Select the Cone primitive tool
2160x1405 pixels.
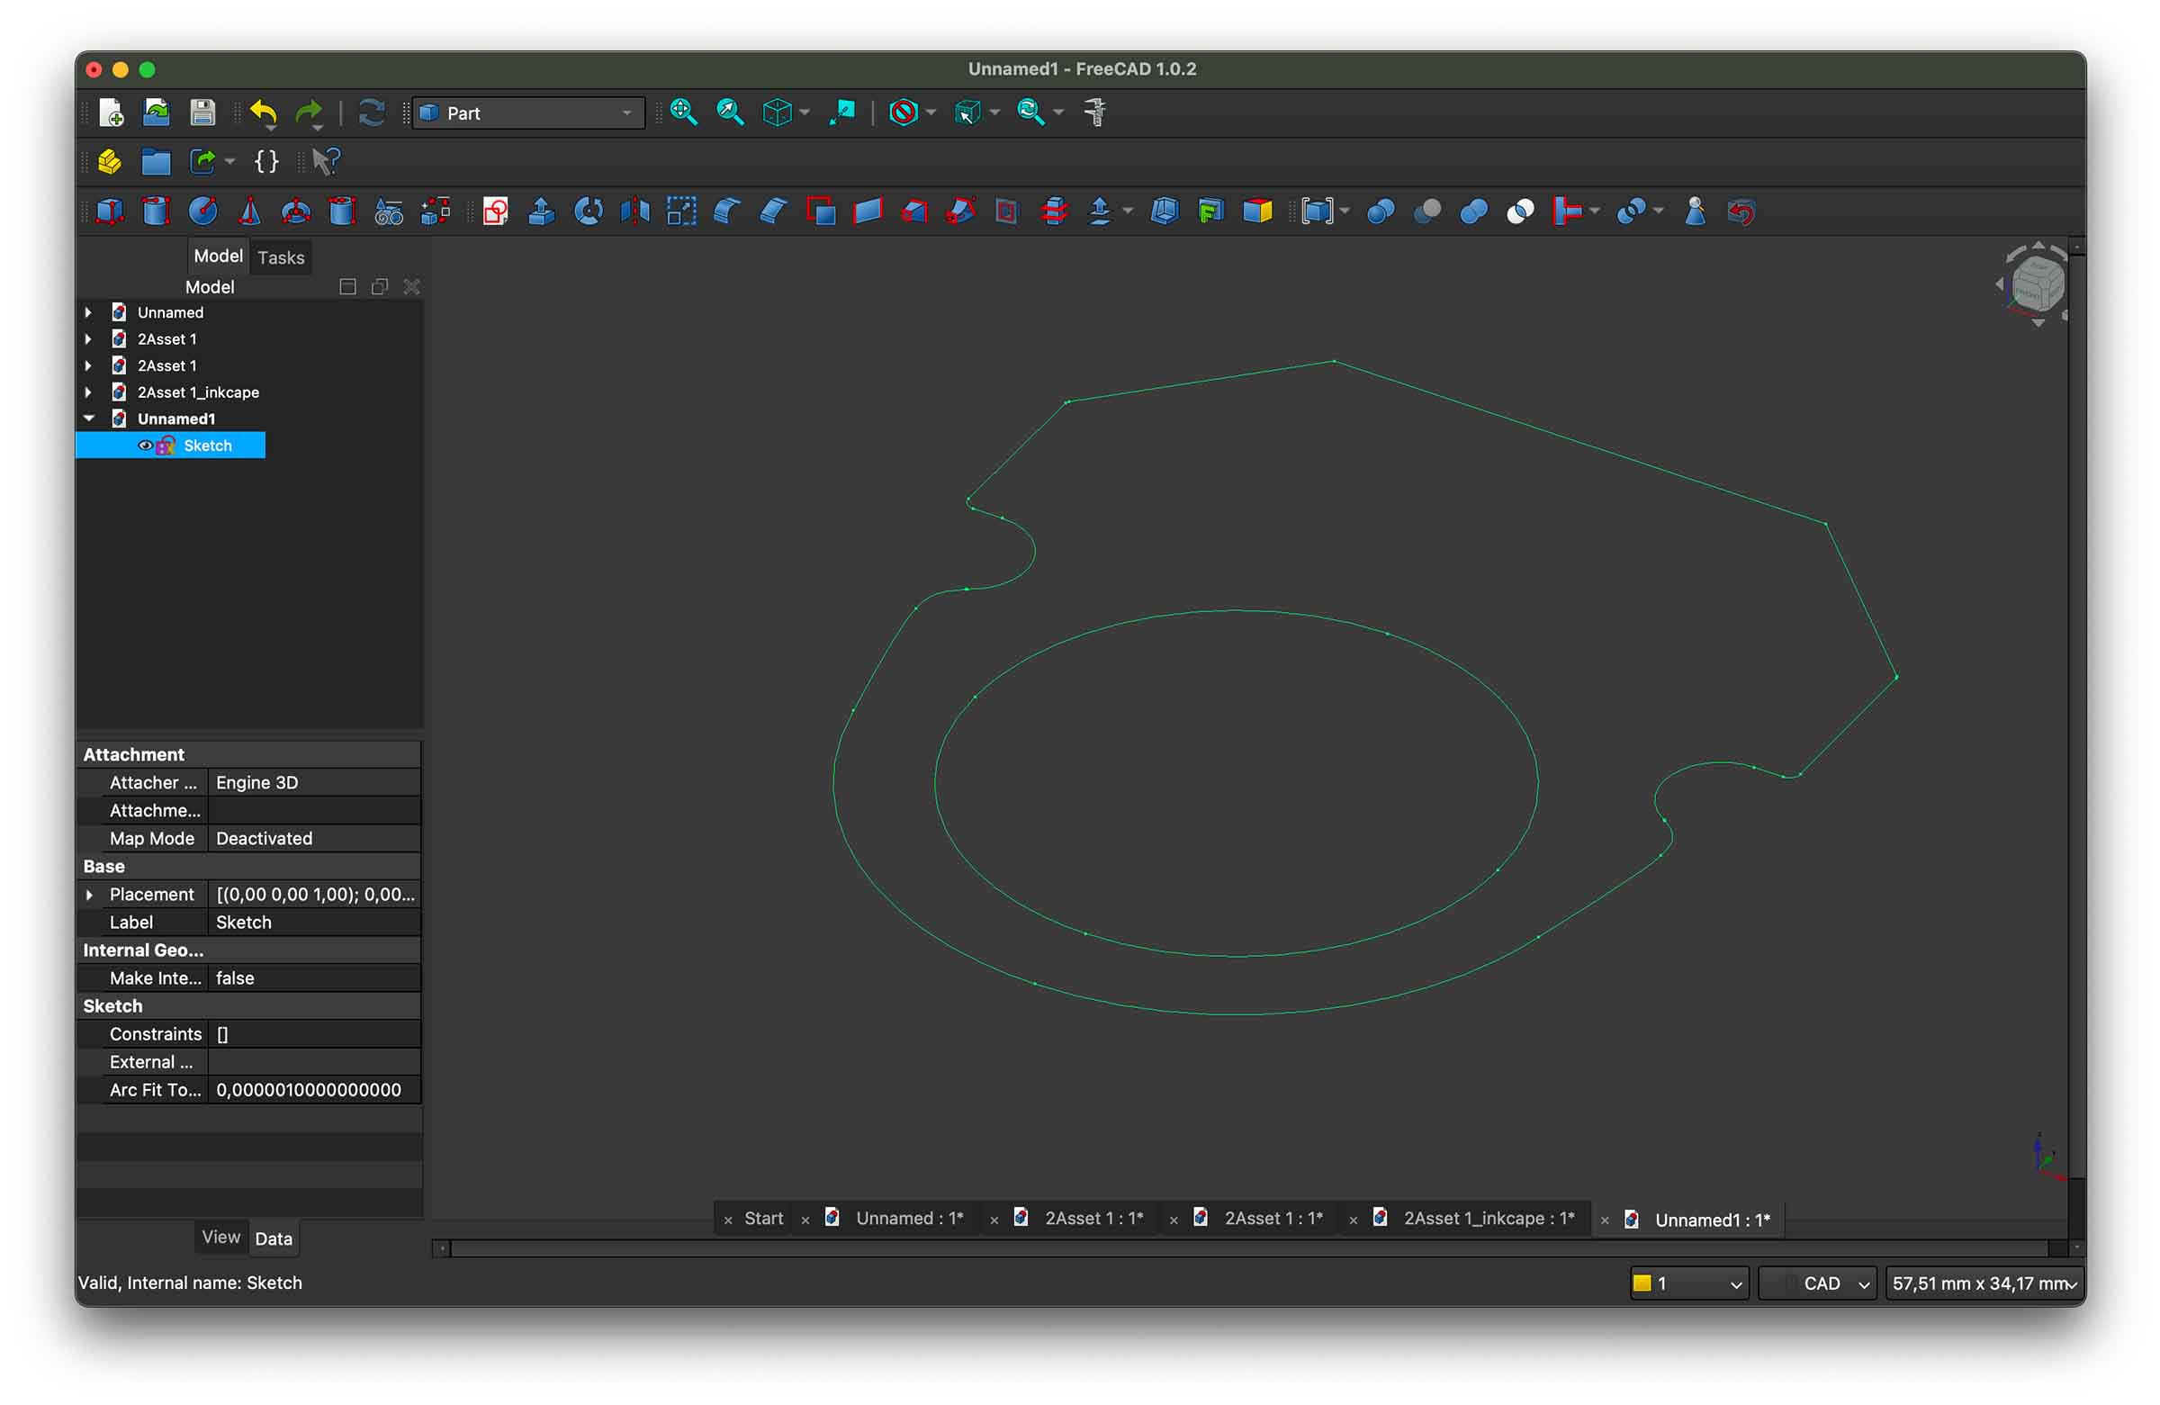tap(249, 212)
